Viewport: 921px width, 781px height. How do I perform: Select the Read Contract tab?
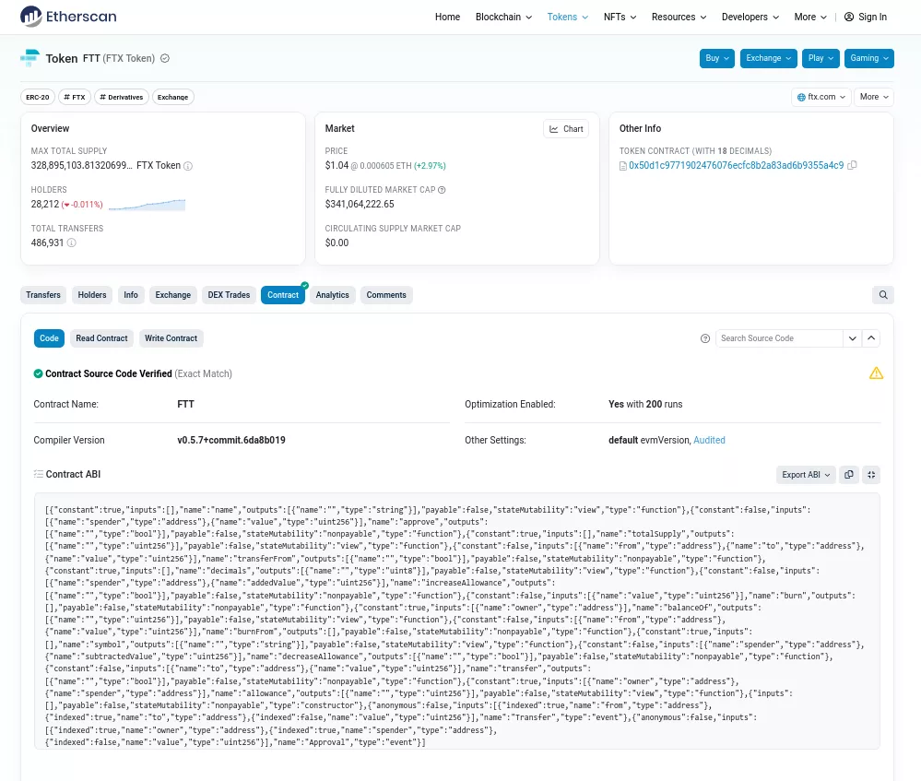(x=101, y=338)
